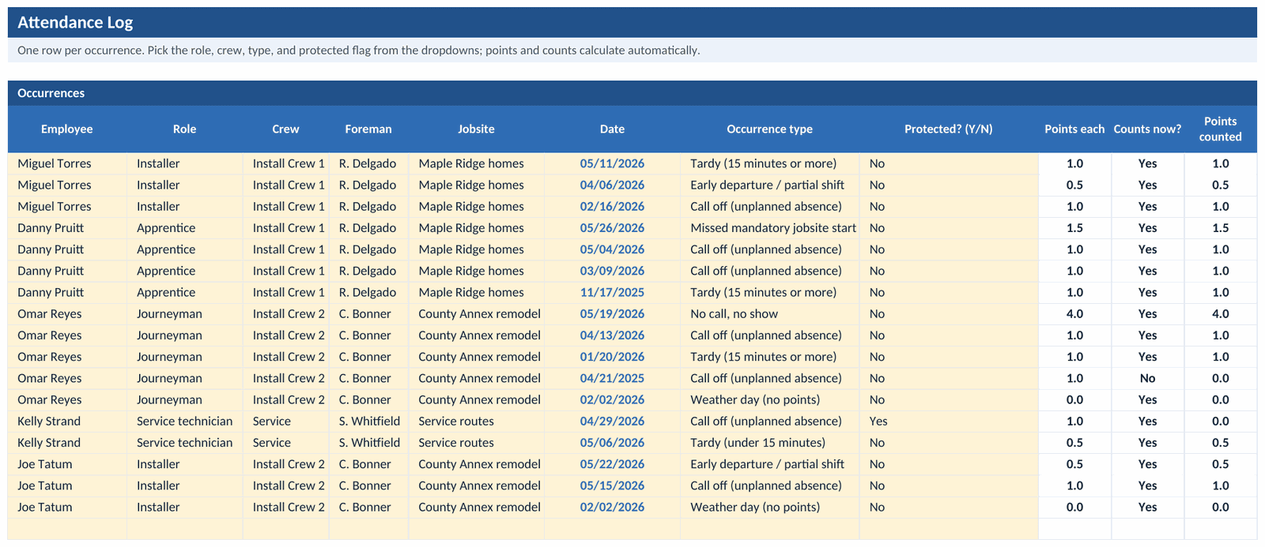
Task: Click the Counts now? column header
Action: pyautogui.click(x=1147, y=129)
